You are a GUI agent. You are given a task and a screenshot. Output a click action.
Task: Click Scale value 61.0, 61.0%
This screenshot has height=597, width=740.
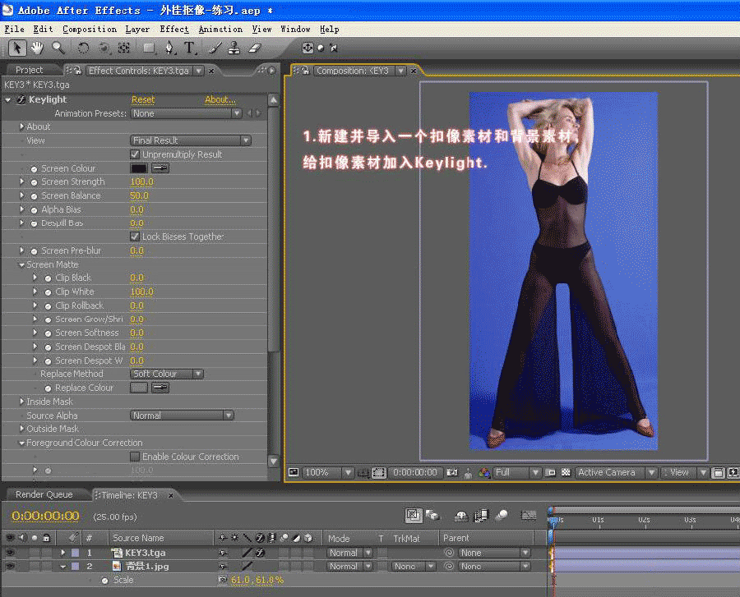coord(257,580)
